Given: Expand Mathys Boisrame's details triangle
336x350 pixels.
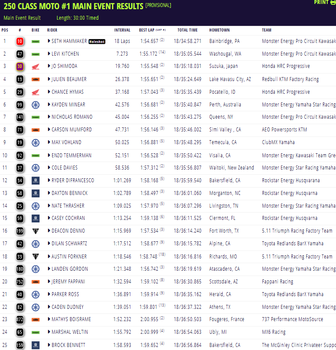Looking at the screenshot, I should [49, 319].
